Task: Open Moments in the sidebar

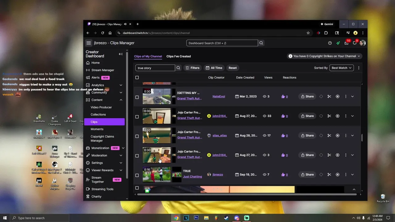Action: (97, 129)
